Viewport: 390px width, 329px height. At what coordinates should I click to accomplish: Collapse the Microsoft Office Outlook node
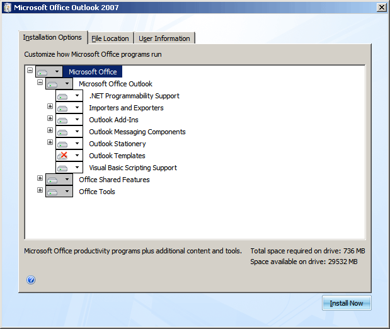(x=40, y=82)
